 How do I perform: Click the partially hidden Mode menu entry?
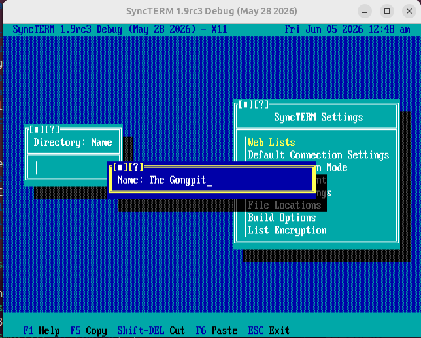pos(331,167)
